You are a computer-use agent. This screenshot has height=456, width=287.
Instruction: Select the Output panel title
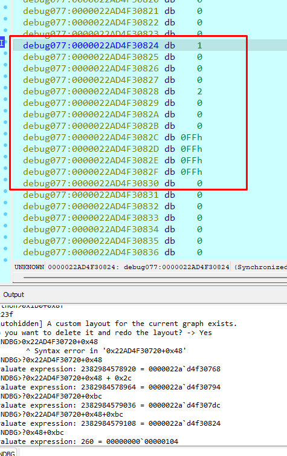point(14,295)
